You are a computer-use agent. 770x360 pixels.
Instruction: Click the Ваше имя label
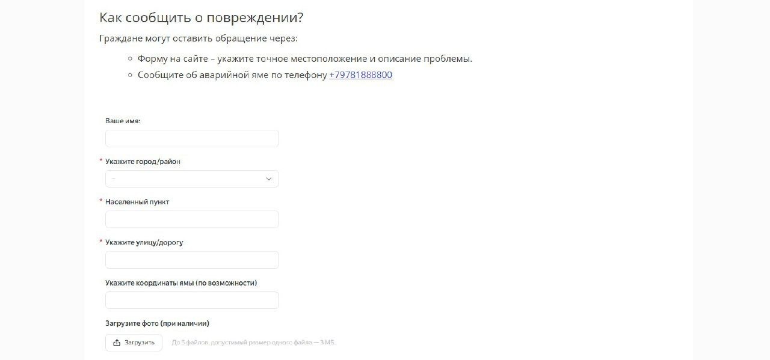123,121
